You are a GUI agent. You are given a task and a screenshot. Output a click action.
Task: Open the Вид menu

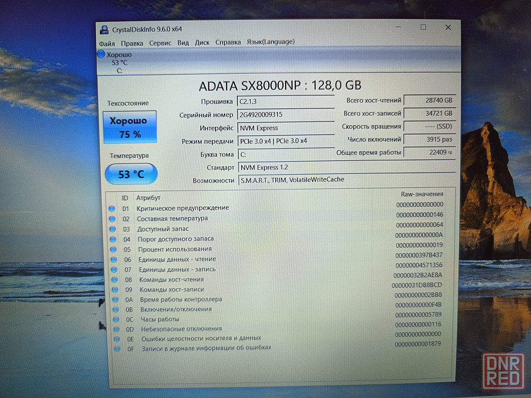point(183,42)
